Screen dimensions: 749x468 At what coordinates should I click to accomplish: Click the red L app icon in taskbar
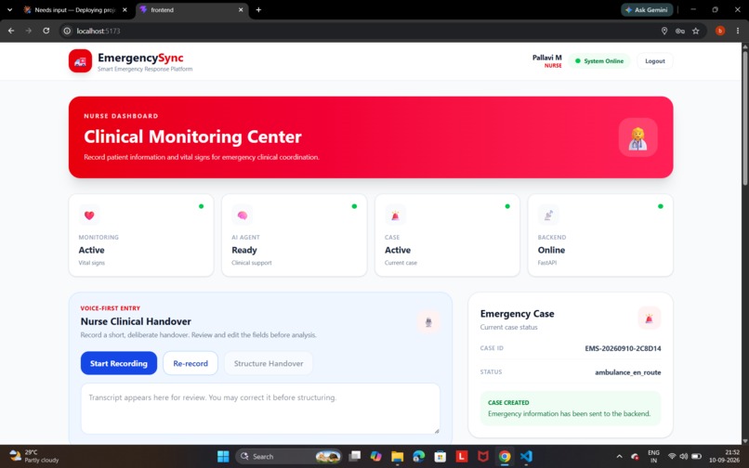(x=462, y=457)
